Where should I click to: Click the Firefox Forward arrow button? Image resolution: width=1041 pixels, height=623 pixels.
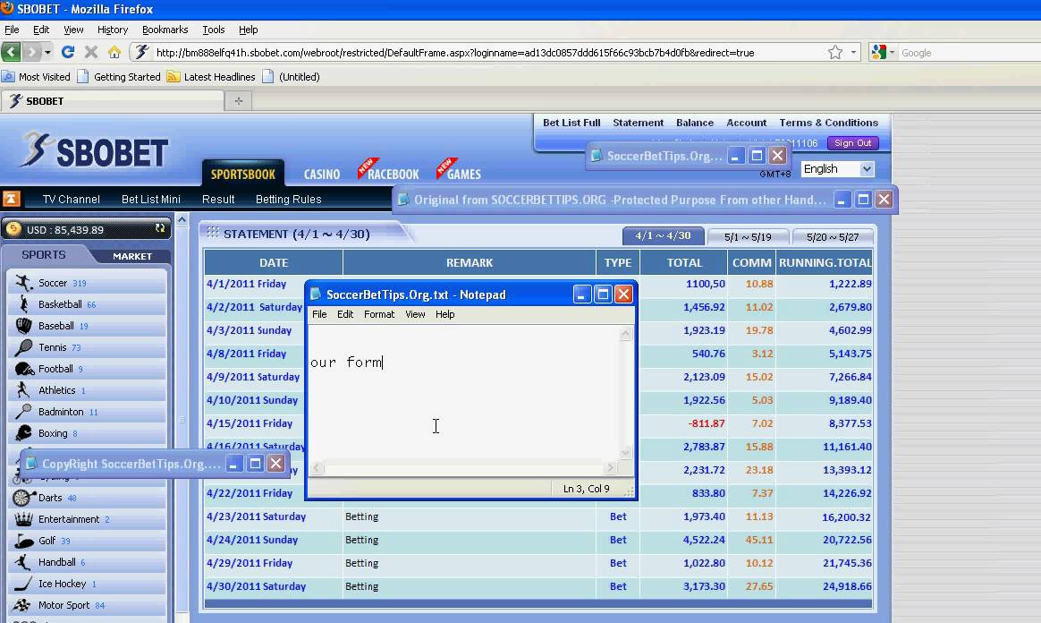31,52
